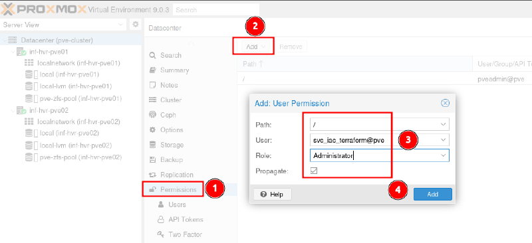Viewport: 532px width, 243px height.
Task: Open the Cluster menu item
Action: point(190,100)
